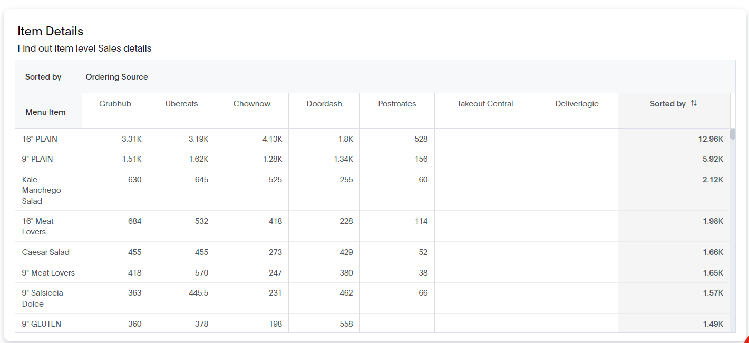Click the 5.92K total value
Viewport: 749px width, 343px height.
(713, 159)
